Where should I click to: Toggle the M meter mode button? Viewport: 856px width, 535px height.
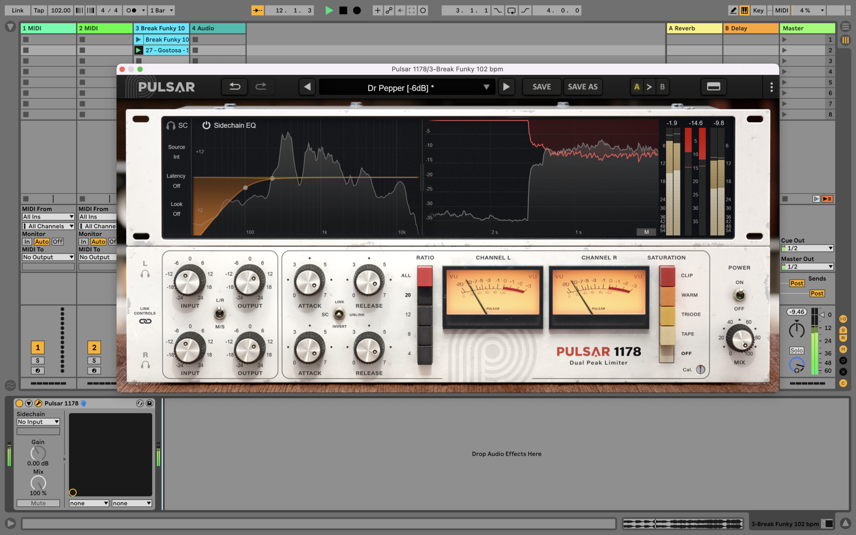click(646, 232)
